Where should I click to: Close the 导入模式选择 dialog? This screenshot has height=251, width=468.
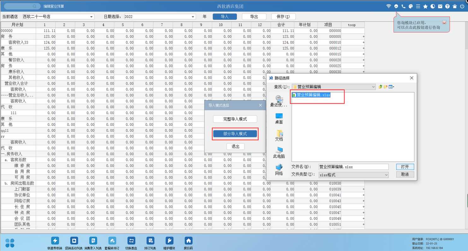click(261, 105)
